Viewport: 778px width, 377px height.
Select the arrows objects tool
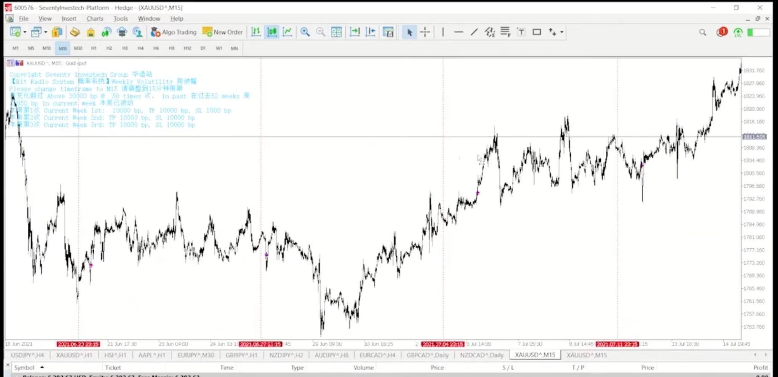coord(552,32)
